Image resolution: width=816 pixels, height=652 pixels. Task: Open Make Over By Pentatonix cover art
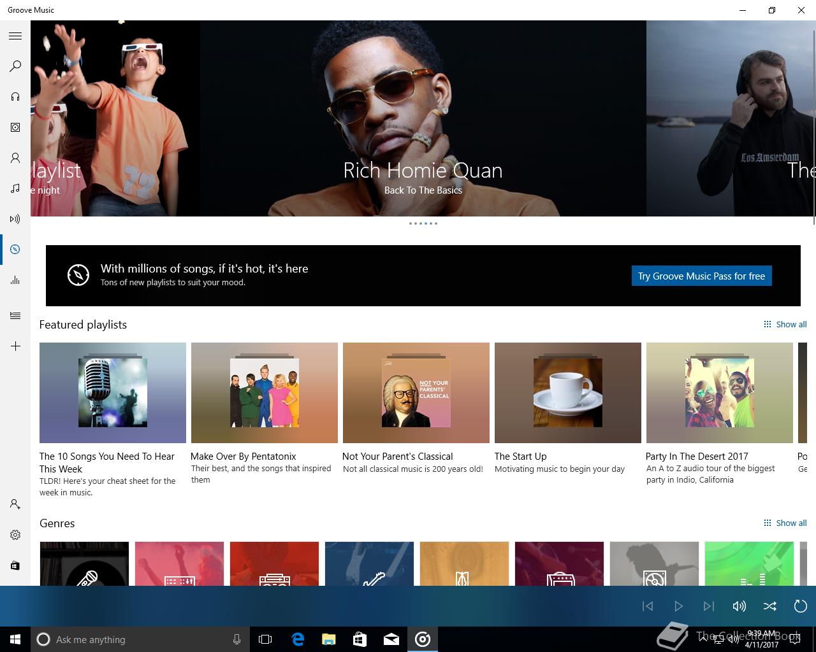point(265,393)
